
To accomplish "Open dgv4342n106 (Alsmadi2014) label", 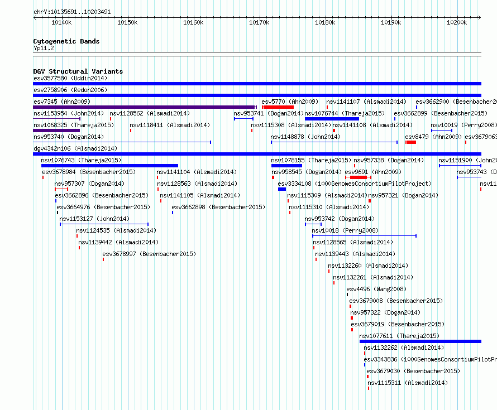I will point(75,148).
